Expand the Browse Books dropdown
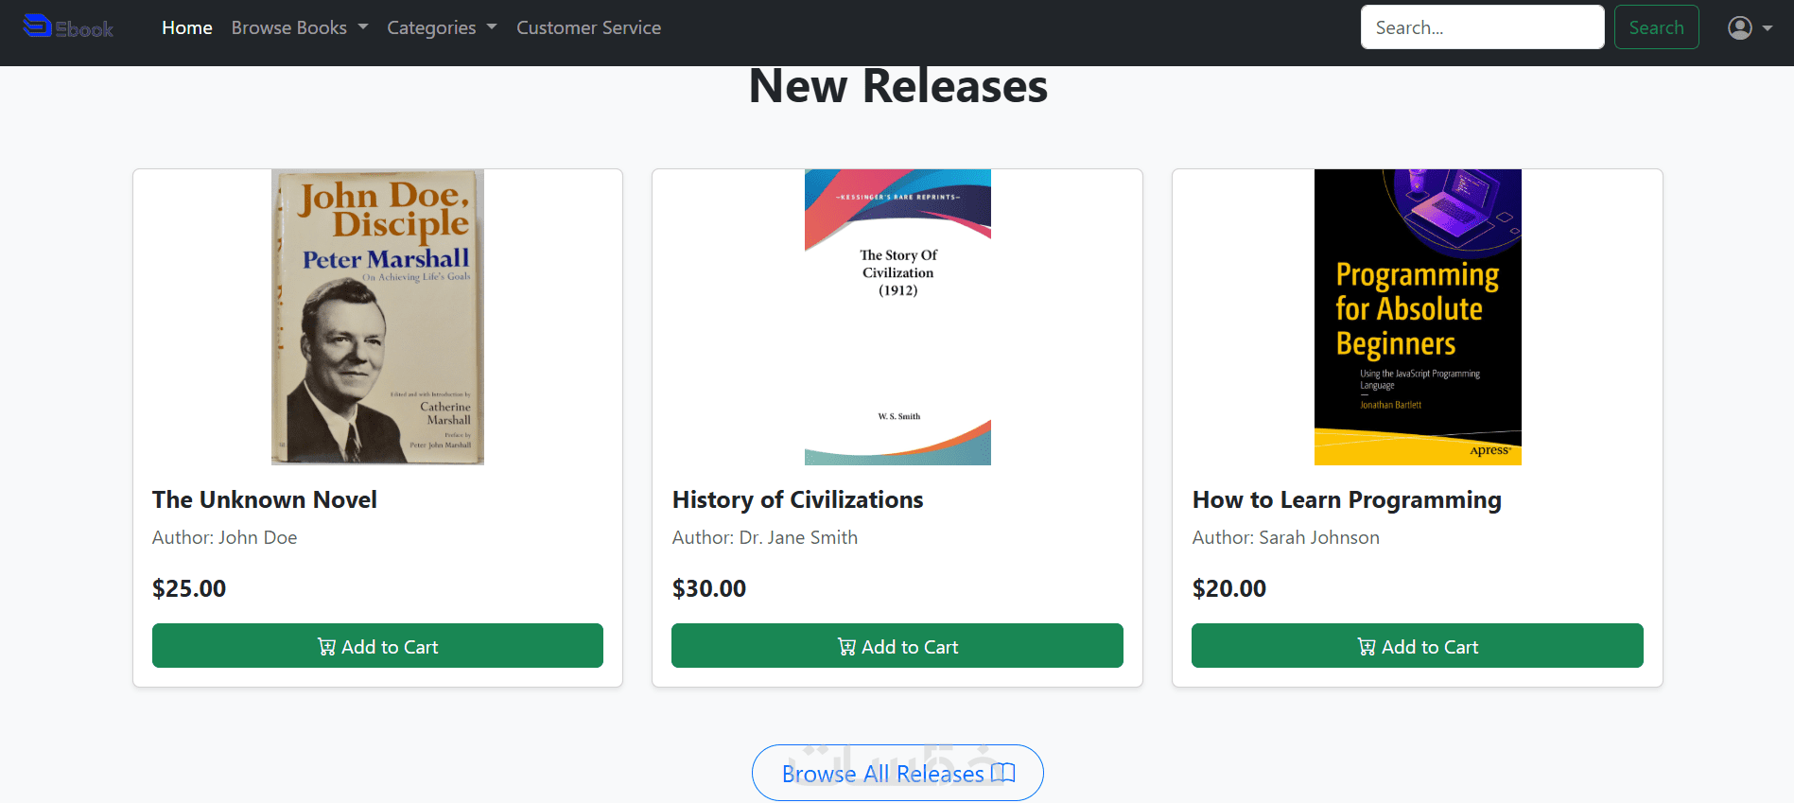The width and height of the screenshot is (1794, 803). coord(299,27)
